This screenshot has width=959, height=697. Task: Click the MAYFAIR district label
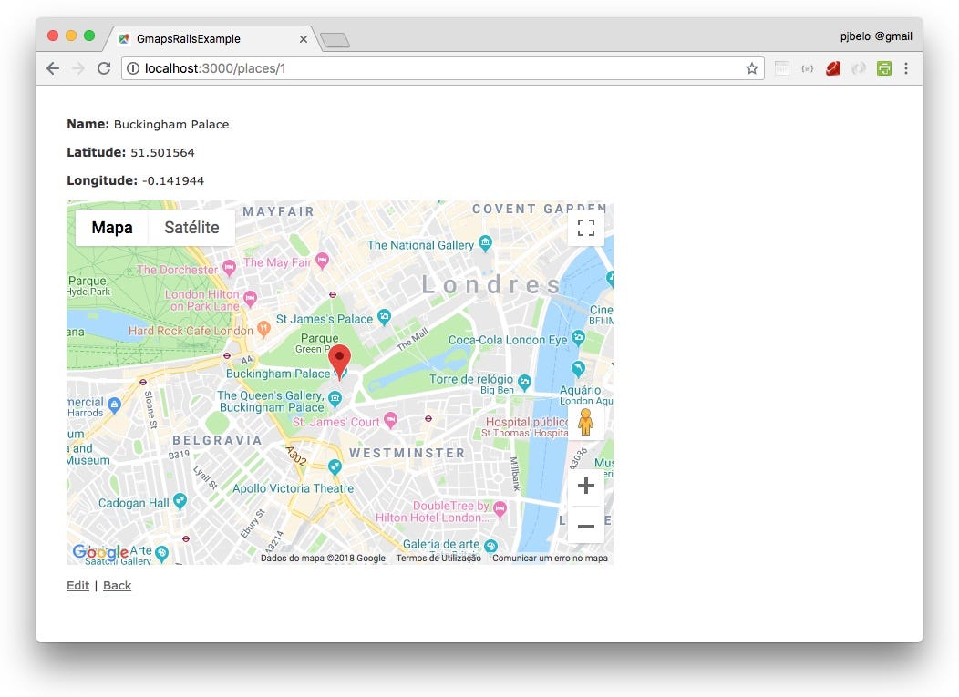pos(278,211)
